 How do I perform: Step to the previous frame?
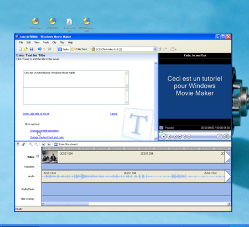[x=180, y=136]
